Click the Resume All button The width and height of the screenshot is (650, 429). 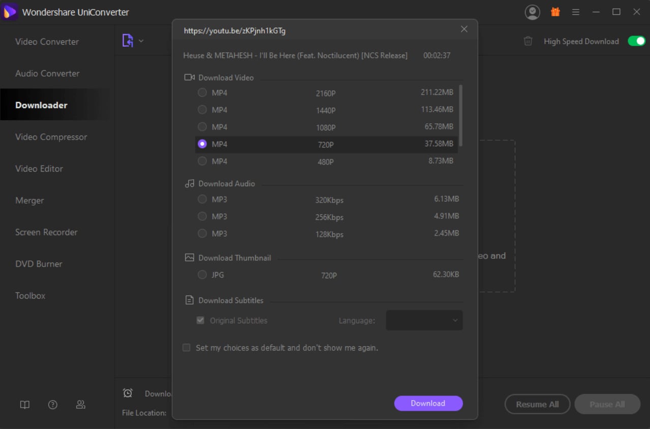click(x=537, y=404)
